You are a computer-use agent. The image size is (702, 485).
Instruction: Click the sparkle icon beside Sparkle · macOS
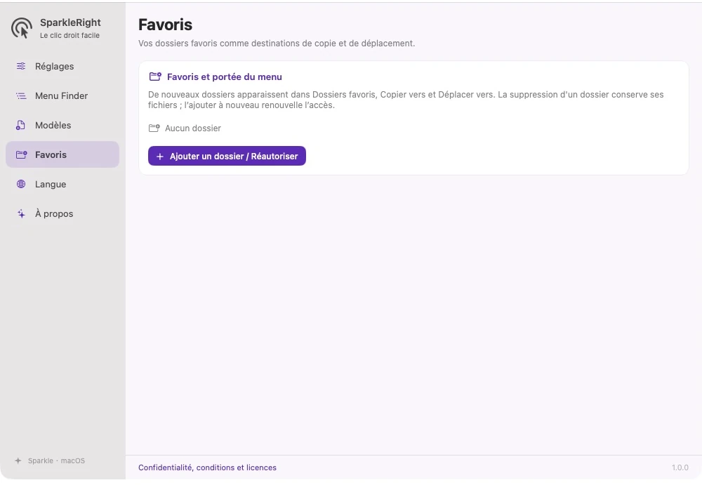[18, 461]
